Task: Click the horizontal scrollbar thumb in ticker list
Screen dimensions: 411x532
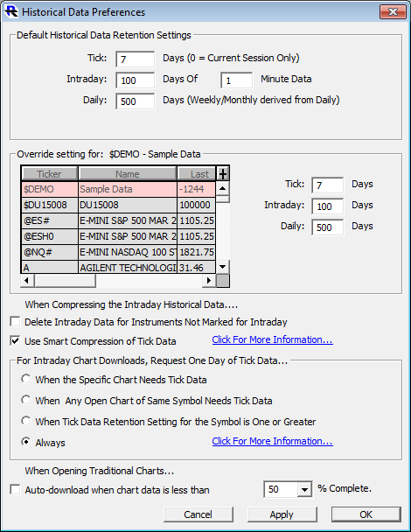Action: pyautogui.click(x=65, y=281)
